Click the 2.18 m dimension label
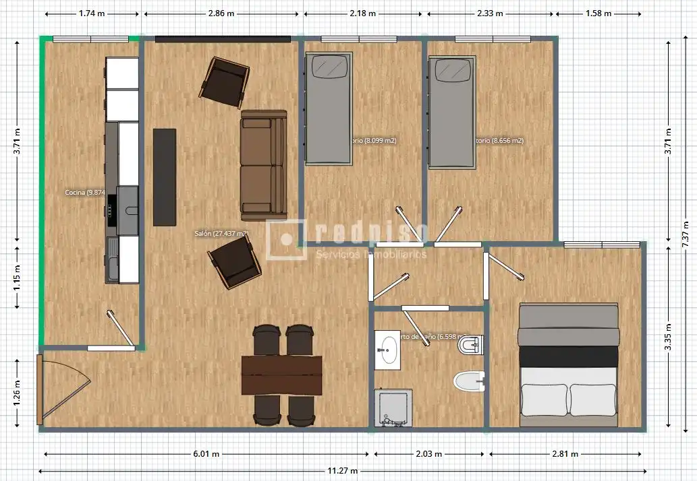 [363, 13]
